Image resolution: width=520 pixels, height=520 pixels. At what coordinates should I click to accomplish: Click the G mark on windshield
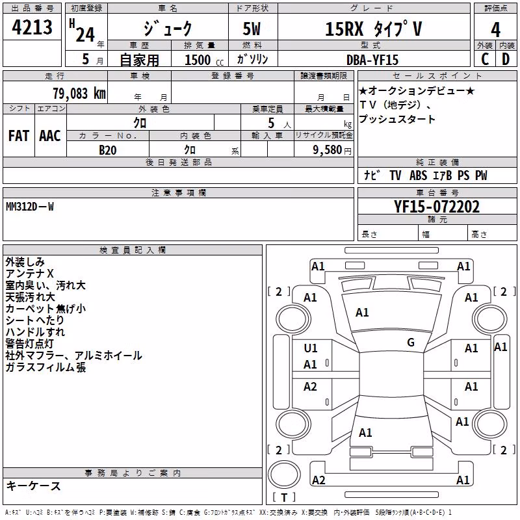411,342
